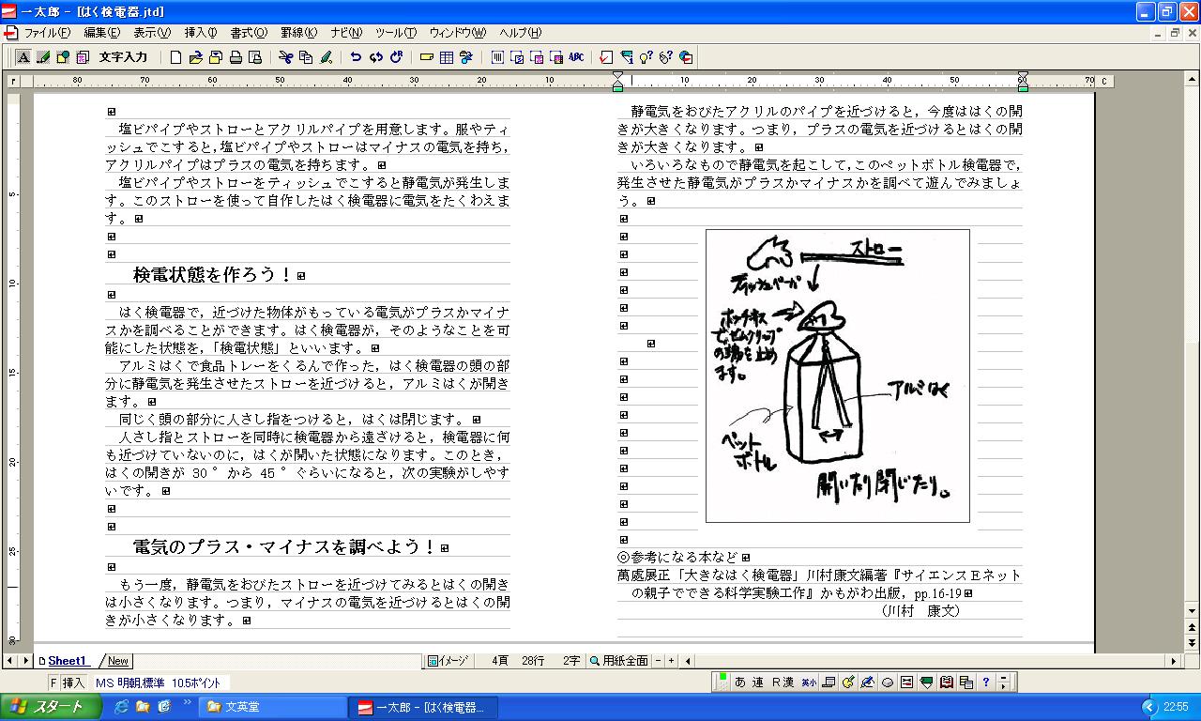This screenshot has height=721, width=1201.
Task: Click the あ input mode IME button
Action: (x=740, y=683)
